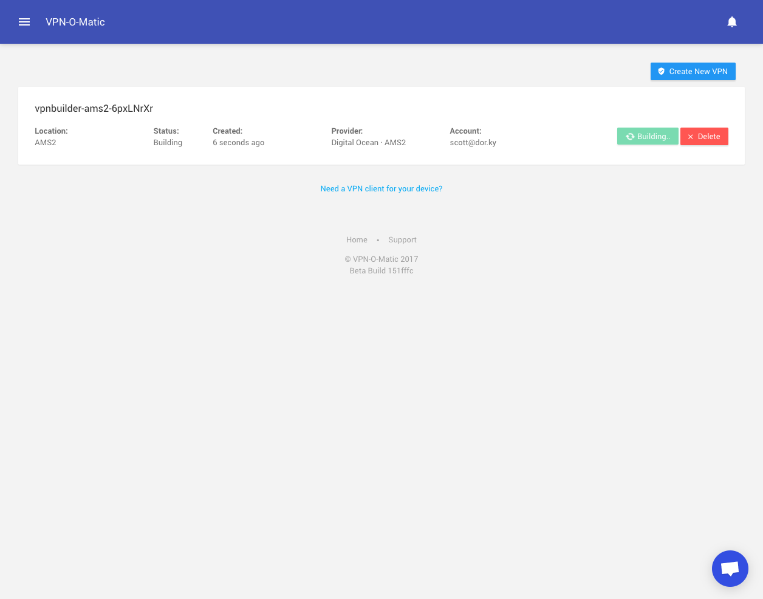Click the Location AMS2 value

pyautogui.click(x=46, y=142)
